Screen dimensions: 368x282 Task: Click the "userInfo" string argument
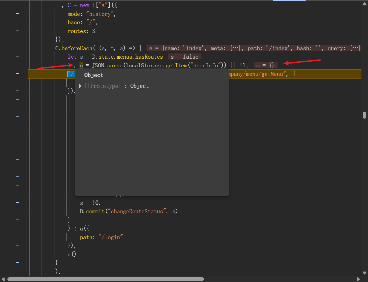(206, 65)
